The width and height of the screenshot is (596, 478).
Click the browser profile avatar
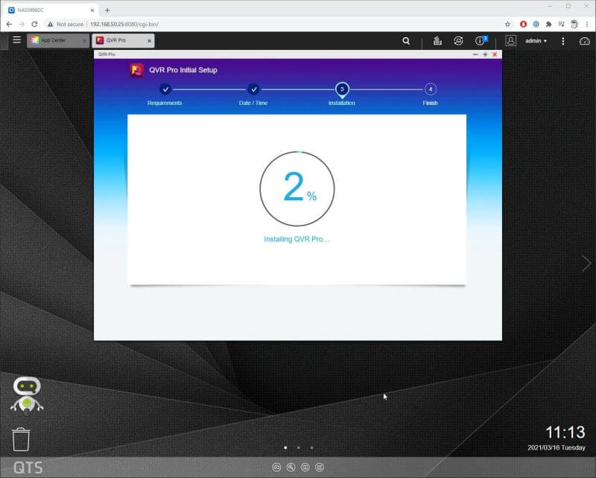[x=574, y=24]
